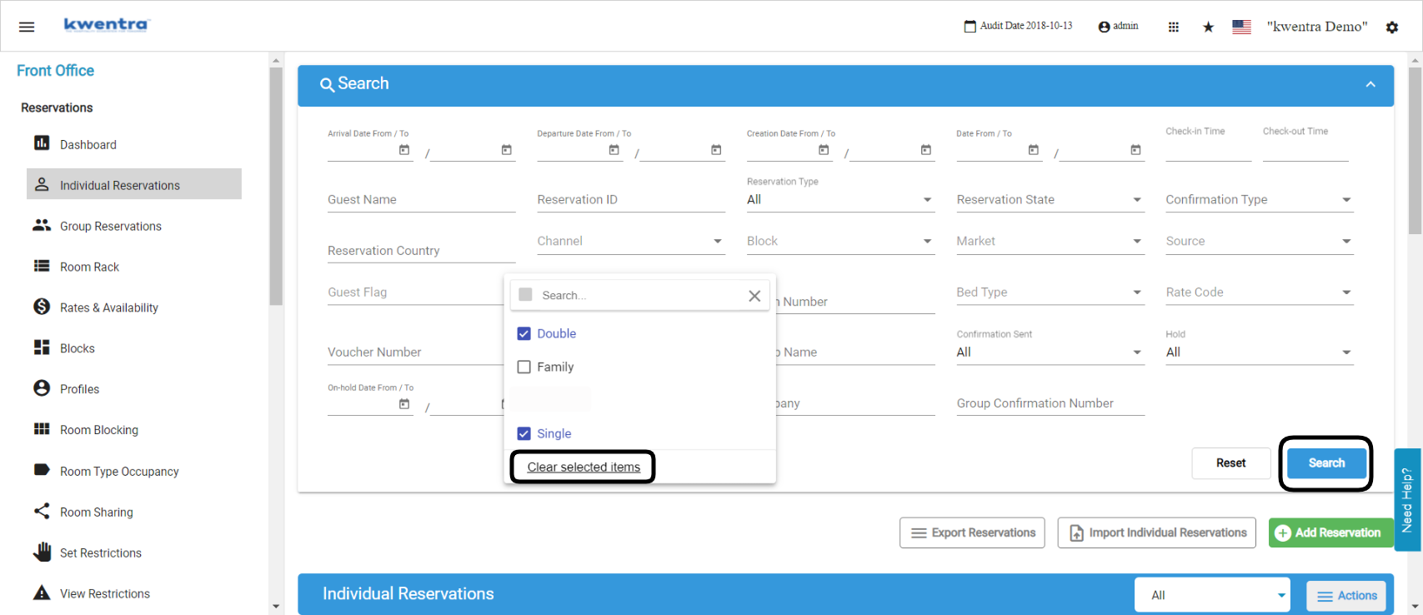
Task: Open the Audit Date calendar icon
Action: [x=970, y=27]
